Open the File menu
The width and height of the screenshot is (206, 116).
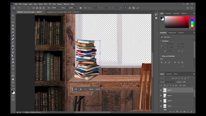[x=16, y=4]
